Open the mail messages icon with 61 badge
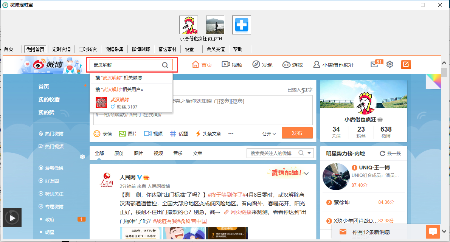The height and width of the screenshot is (242, 450). coord(374,65)
